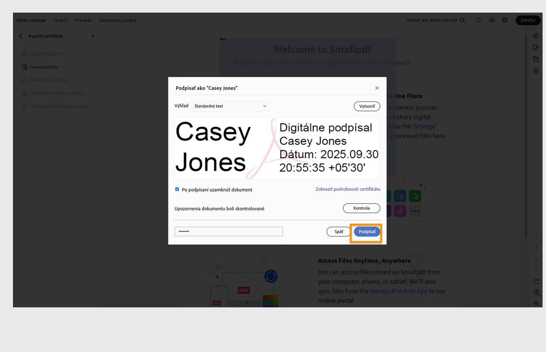Click the three-dots more tools icon in document
546x352 pixels.
click(415, 211)
